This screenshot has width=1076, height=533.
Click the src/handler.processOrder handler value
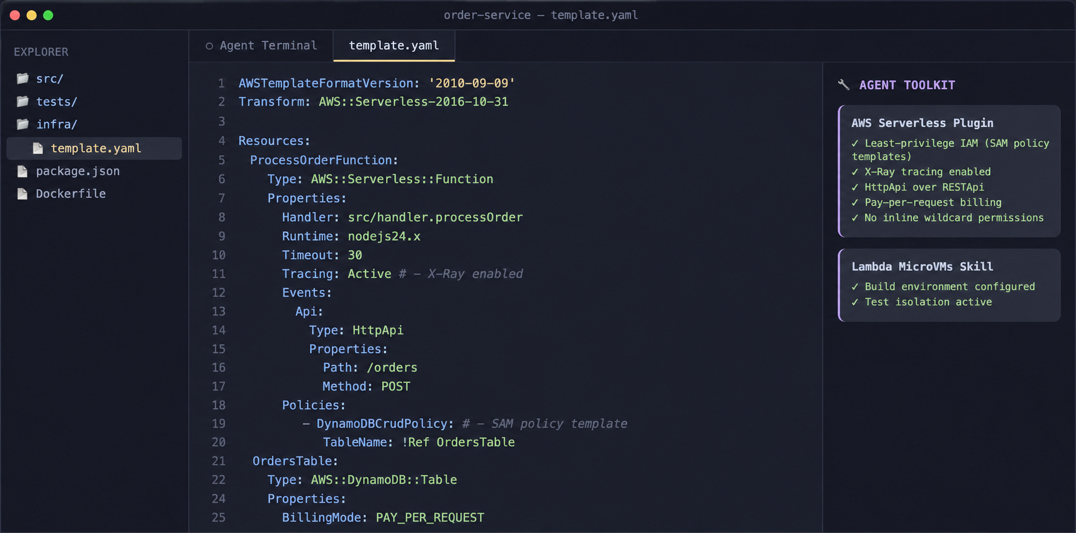[435, 217]
